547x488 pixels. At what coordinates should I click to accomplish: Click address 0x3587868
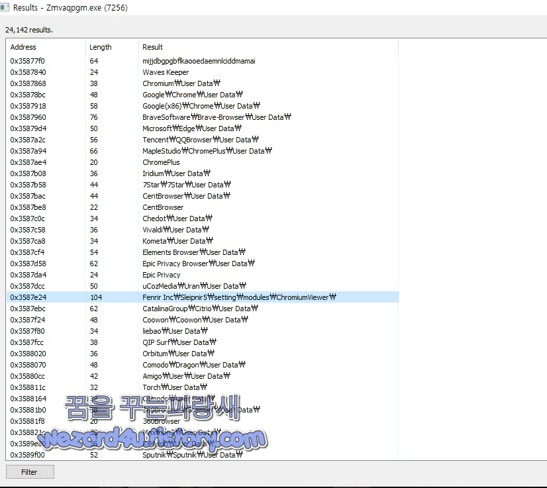[28, 83]
